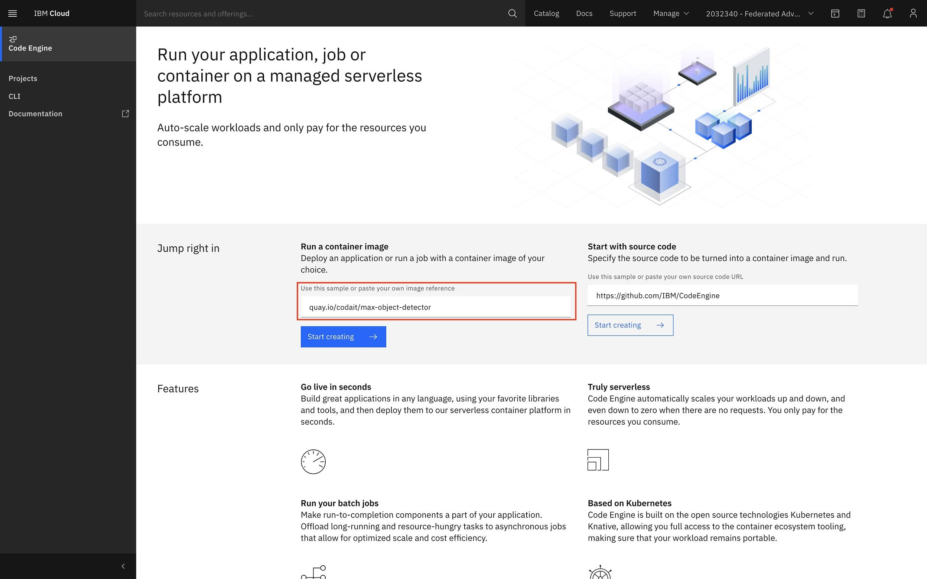Open the cost estimator calculator icon

click(x=861, y=13)
